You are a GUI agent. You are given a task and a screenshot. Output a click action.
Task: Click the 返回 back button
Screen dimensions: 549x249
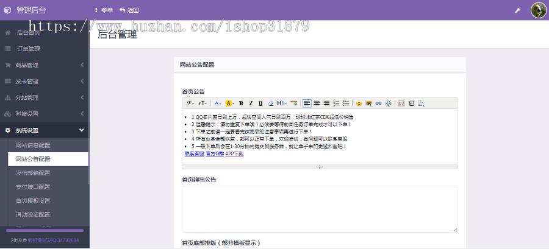pos(129,10)
